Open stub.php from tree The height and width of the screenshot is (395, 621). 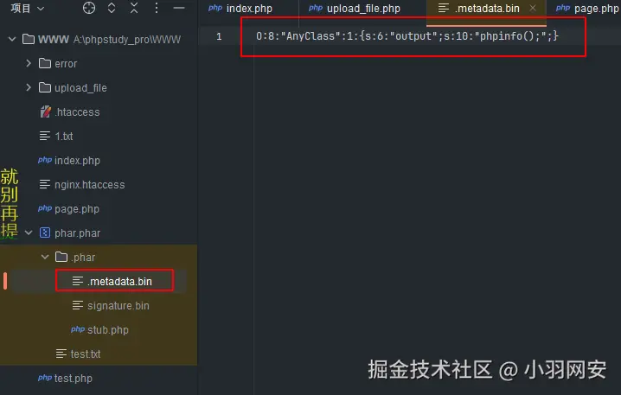[x=108, y=330]
